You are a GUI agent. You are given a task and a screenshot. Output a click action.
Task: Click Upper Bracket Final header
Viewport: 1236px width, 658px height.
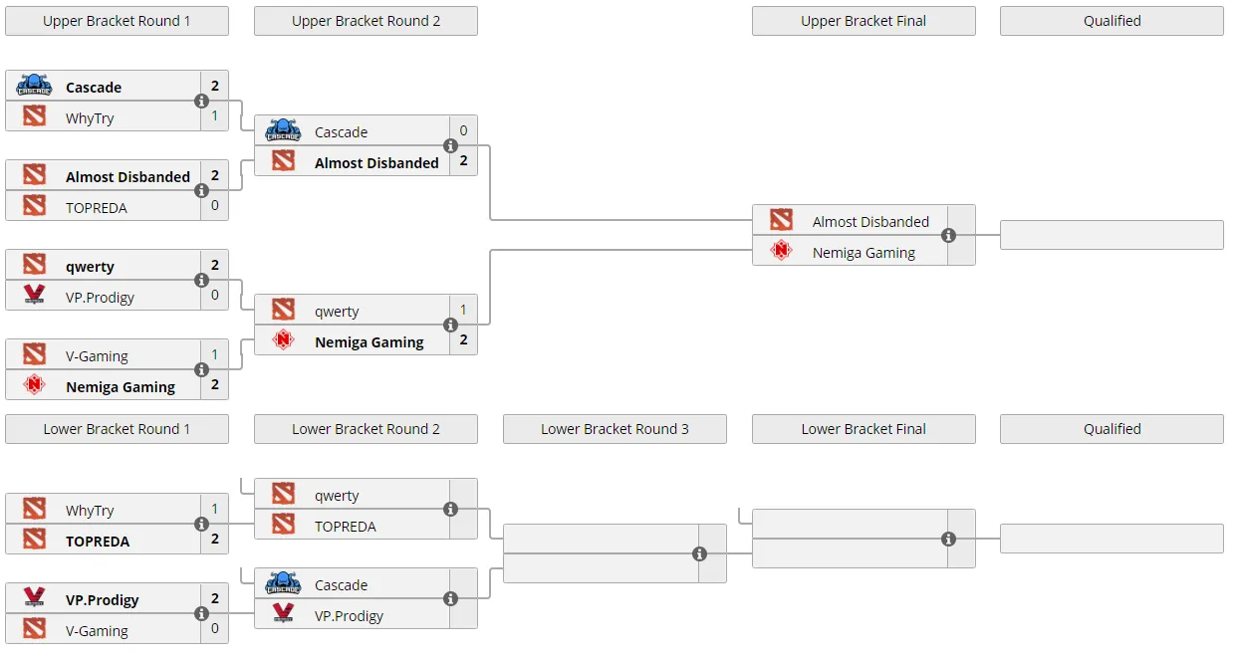(x=864, y=21)
